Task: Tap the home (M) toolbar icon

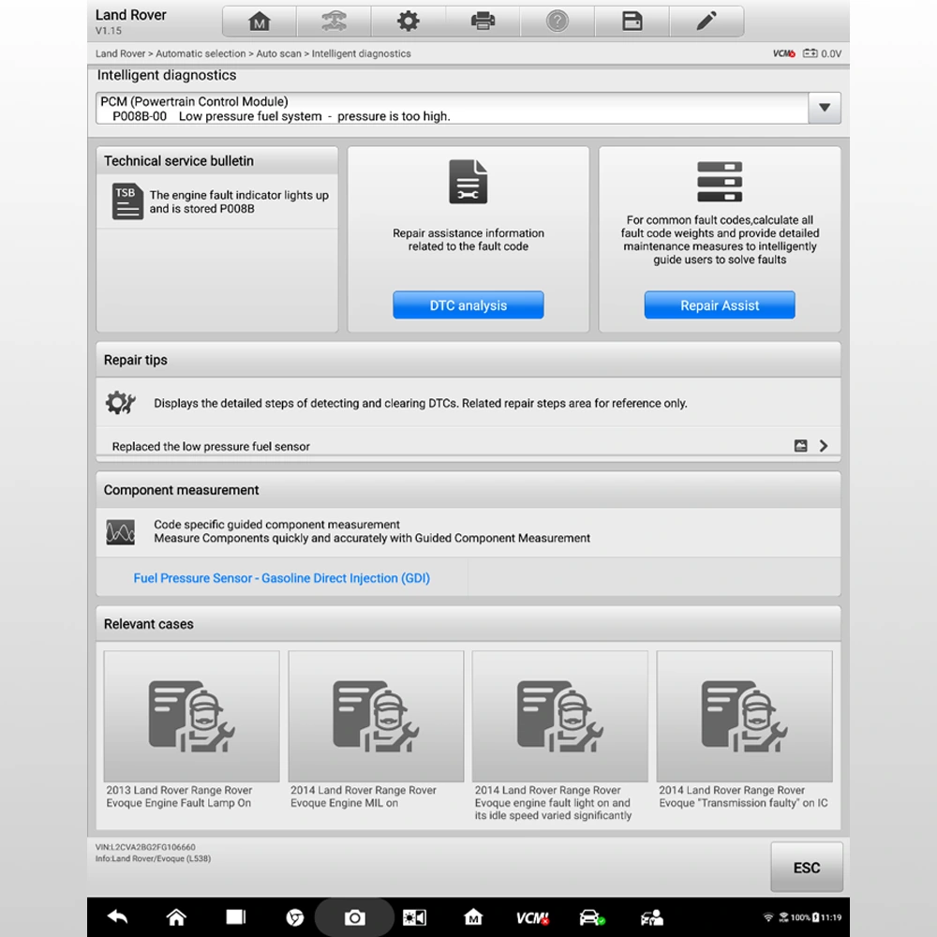Action: 260,22
